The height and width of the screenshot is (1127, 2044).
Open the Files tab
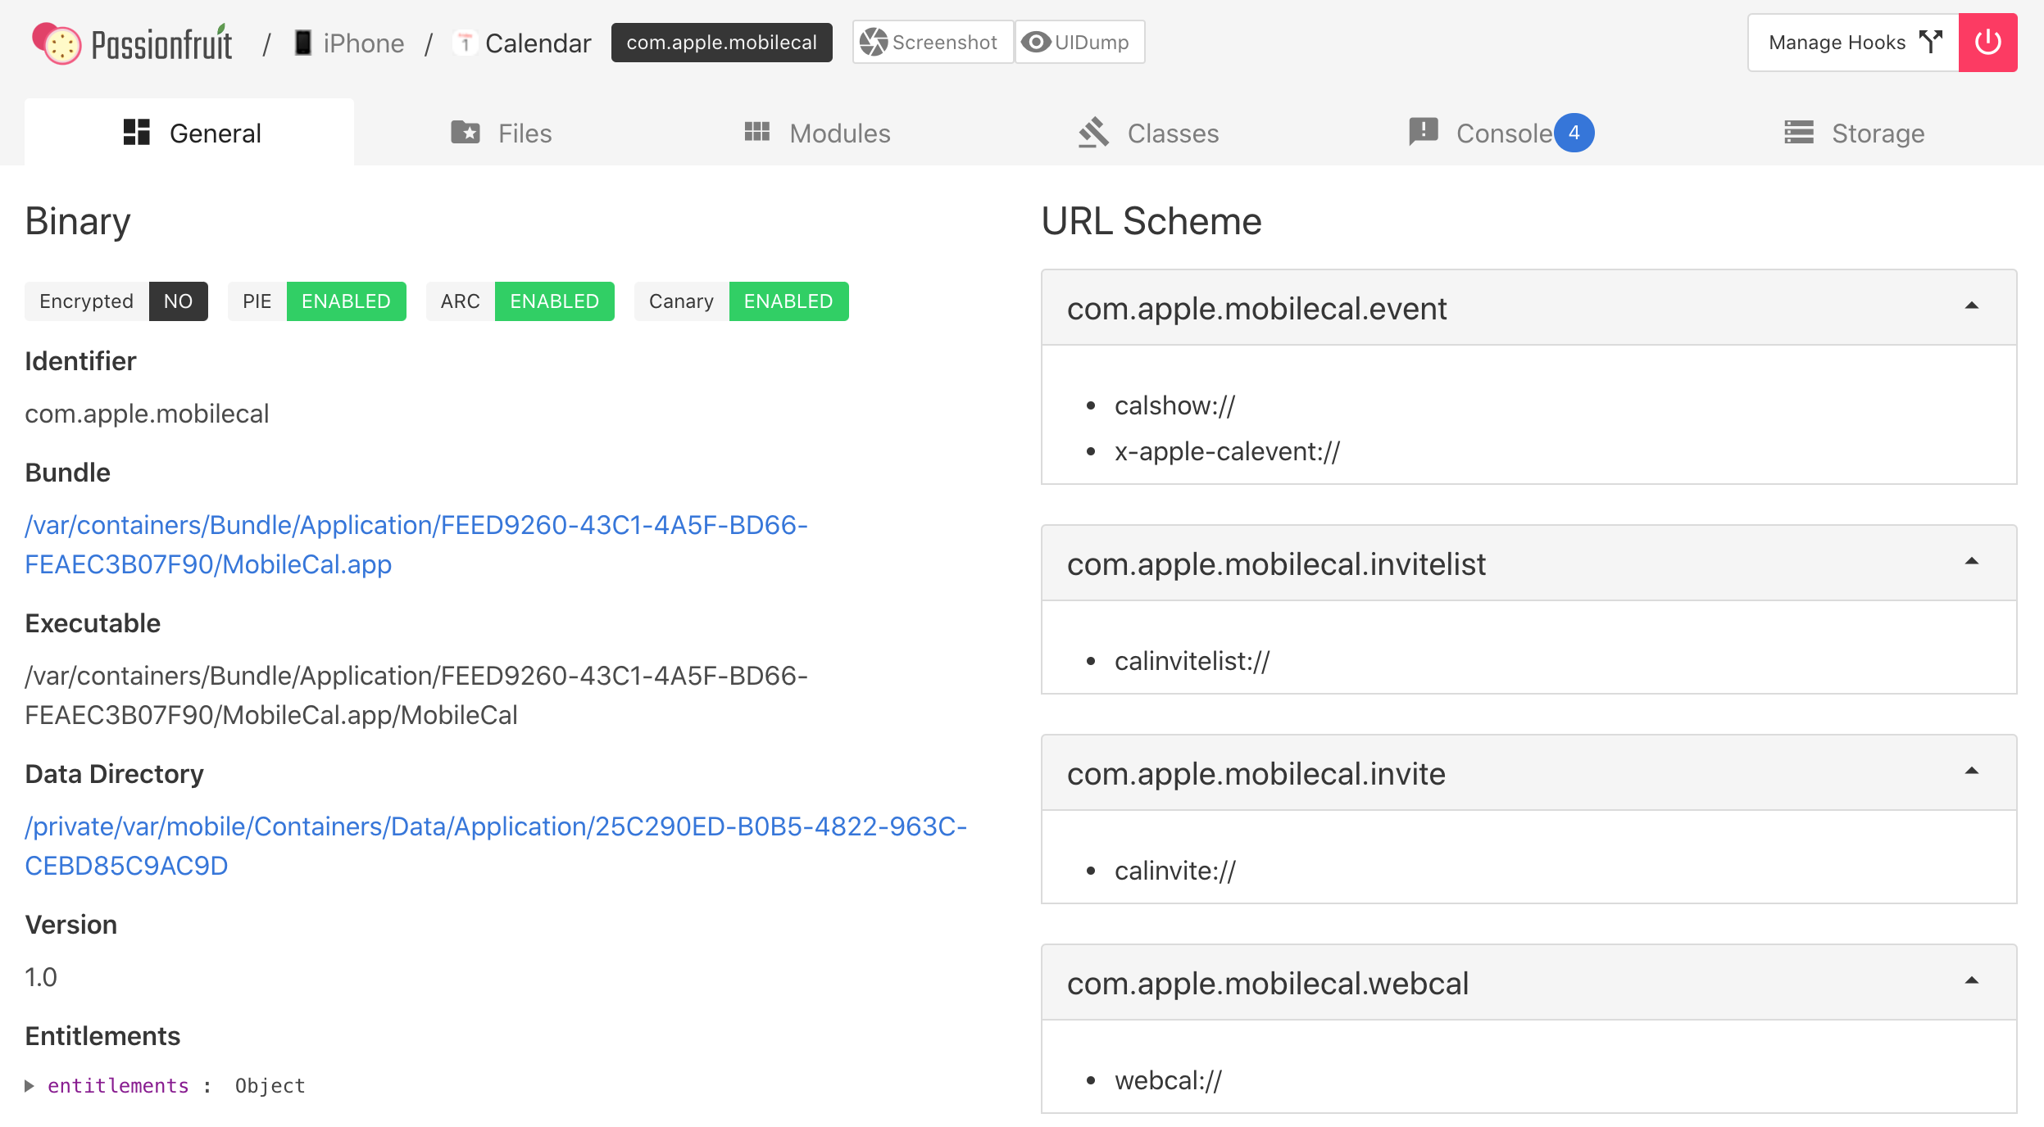[502, 133]
